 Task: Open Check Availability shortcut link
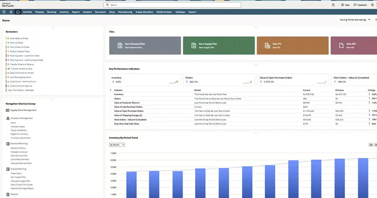(x=19, y=130)
